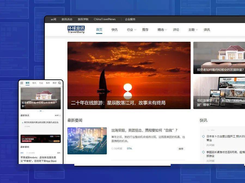Click the OTA tag under the article
This screenshot has height=183, width=245.
(129, 148)
